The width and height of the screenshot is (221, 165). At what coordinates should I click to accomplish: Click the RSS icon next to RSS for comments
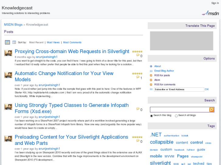click(151, 84)
